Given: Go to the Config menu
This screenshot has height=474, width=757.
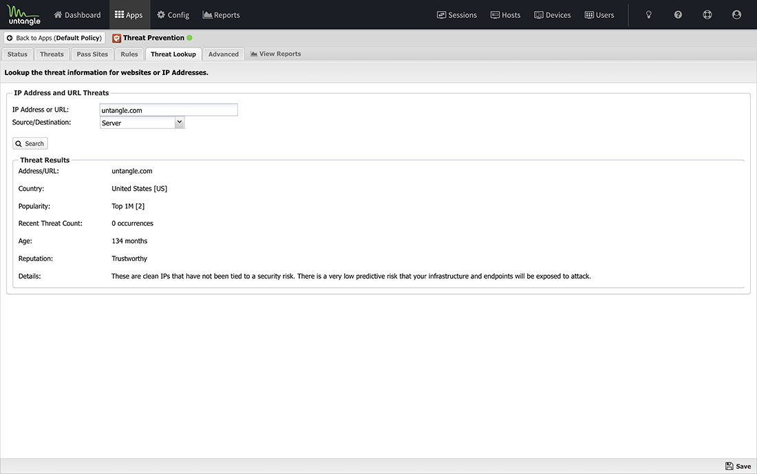Looking at the screenshot, I should coord(173,15).
